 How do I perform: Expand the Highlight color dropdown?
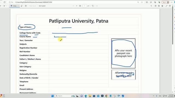click(7, 6)
